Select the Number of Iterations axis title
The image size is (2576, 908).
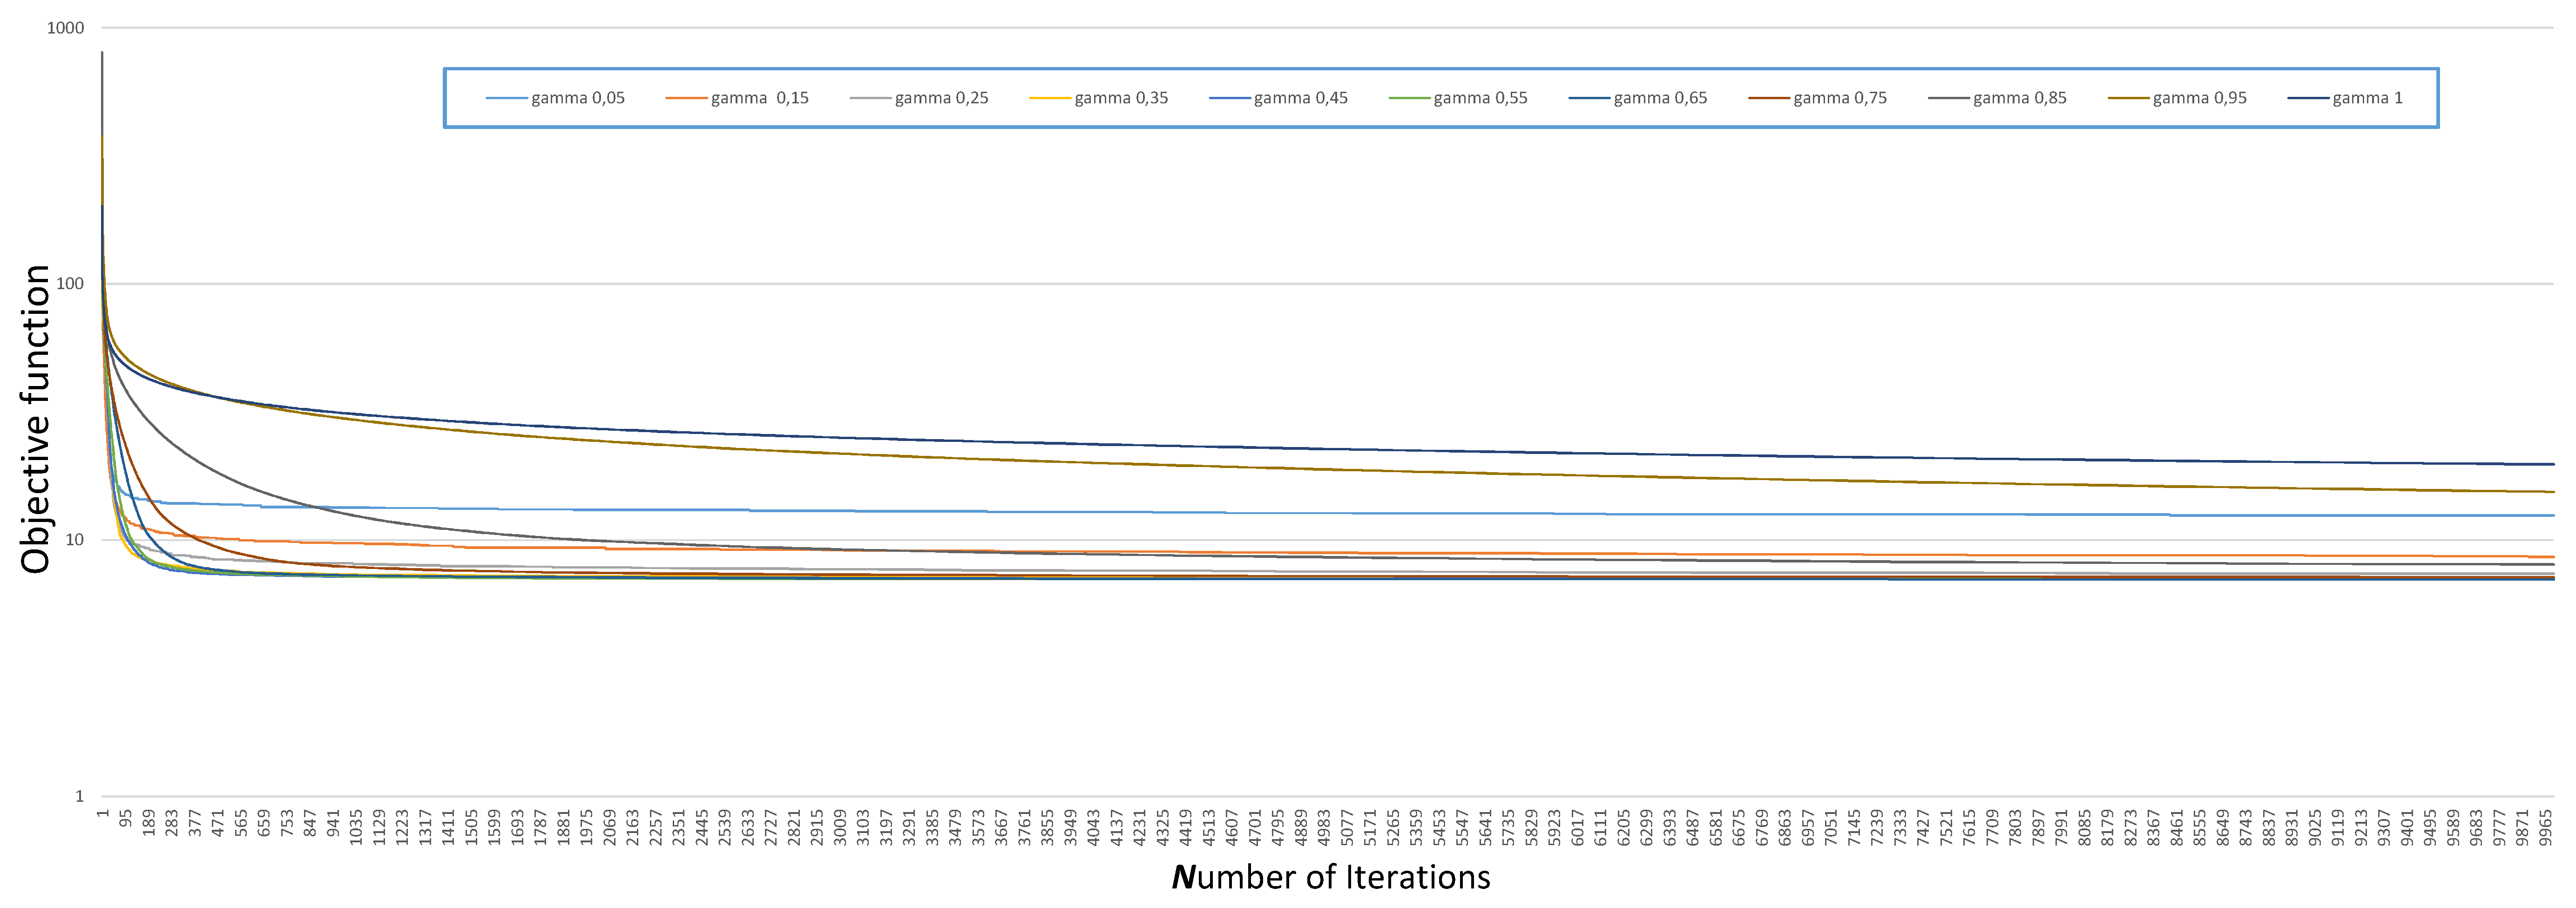pos(1331,877)
